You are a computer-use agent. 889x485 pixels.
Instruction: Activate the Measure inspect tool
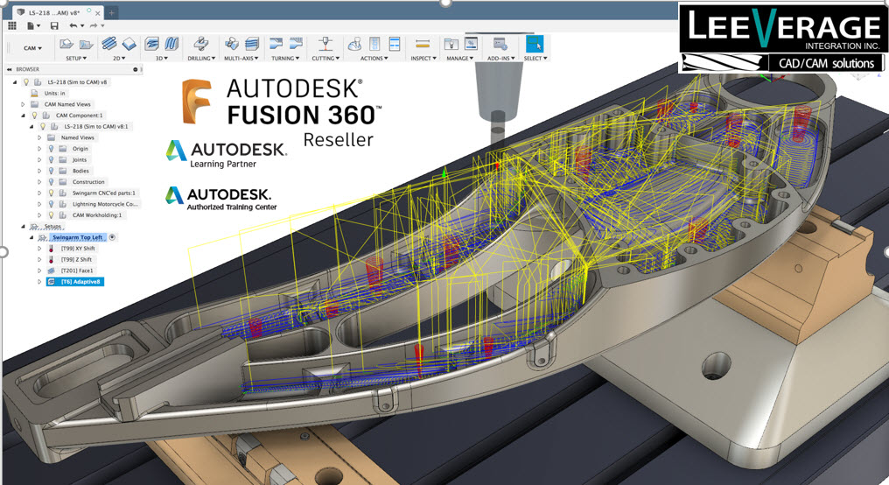click(423, 44)
